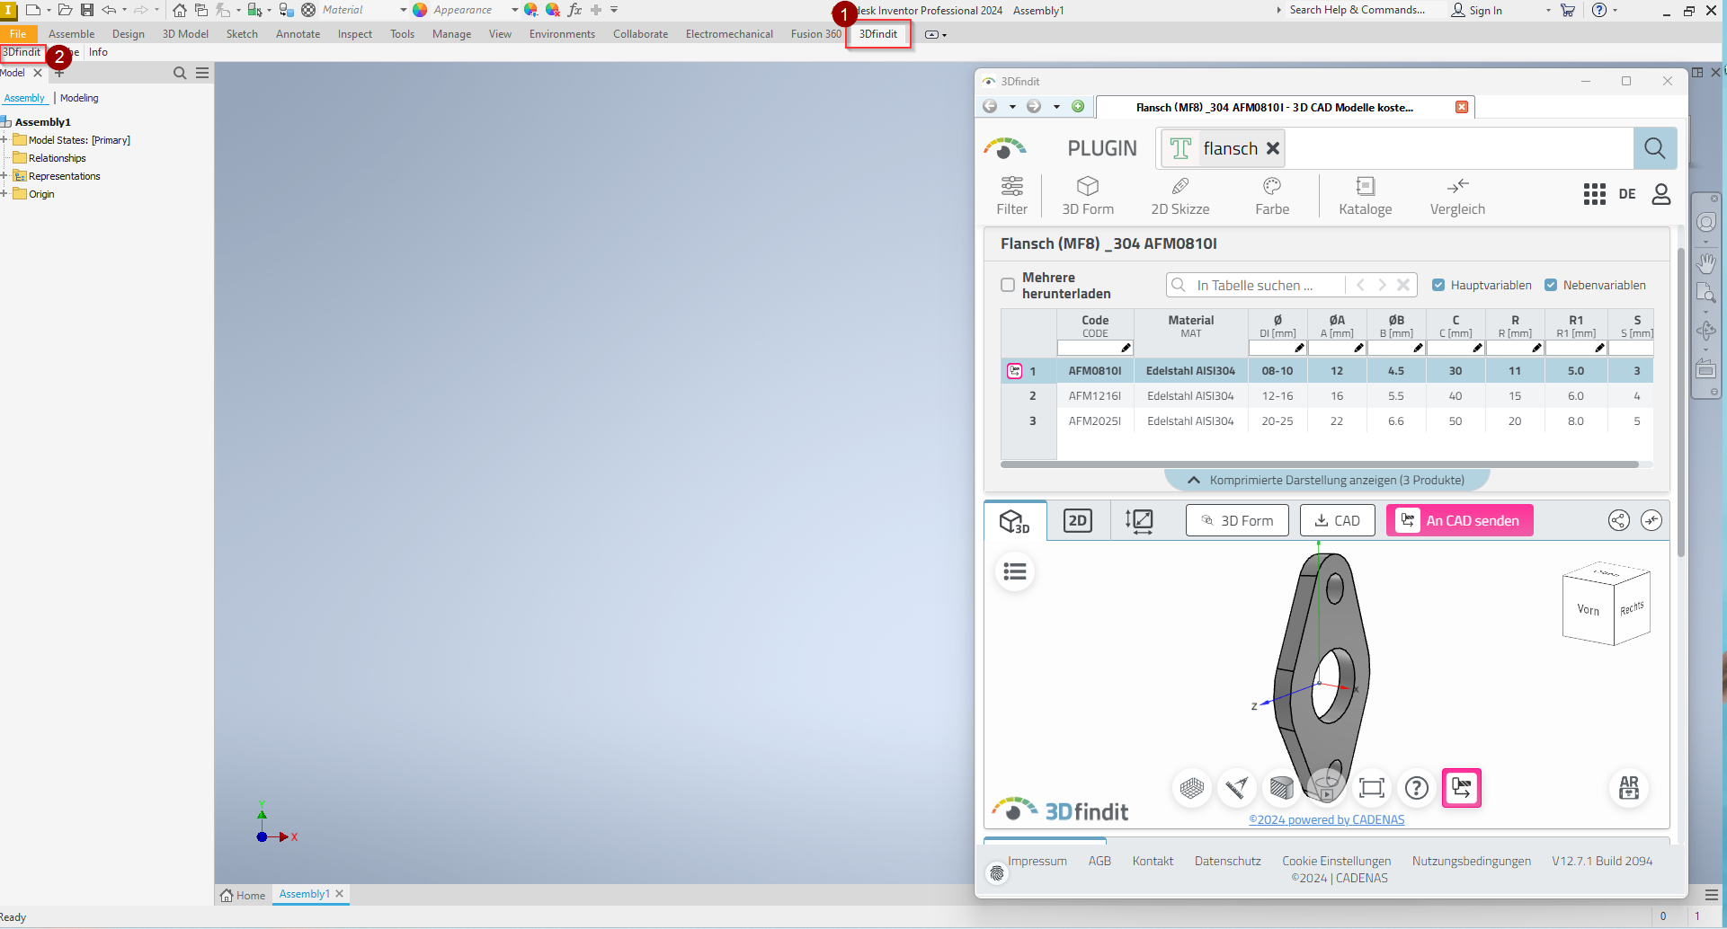1727x929 pixels.
Task: Uncheck the Nebenvariablen checkbox
Action: [1551, 285]
